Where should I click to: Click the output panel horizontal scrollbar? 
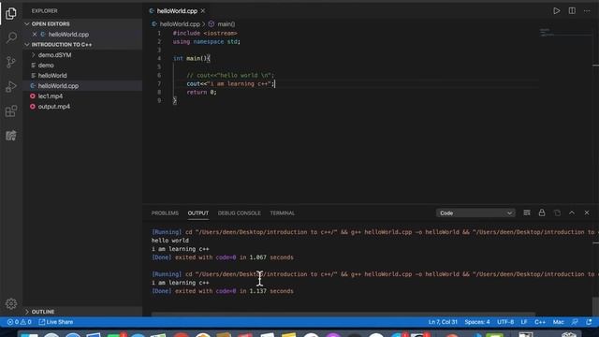point(343,315)
